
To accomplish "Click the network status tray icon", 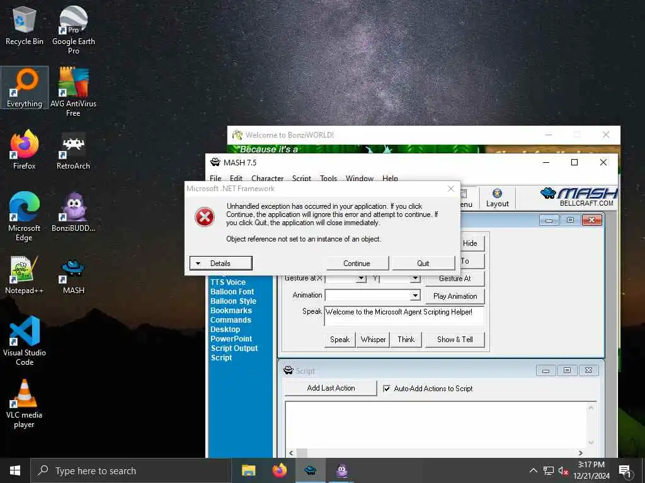I will (549, 470).
